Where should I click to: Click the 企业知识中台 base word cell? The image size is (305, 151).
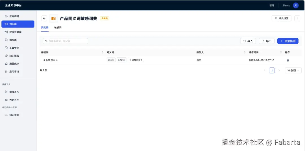click(x=50, y=60)
